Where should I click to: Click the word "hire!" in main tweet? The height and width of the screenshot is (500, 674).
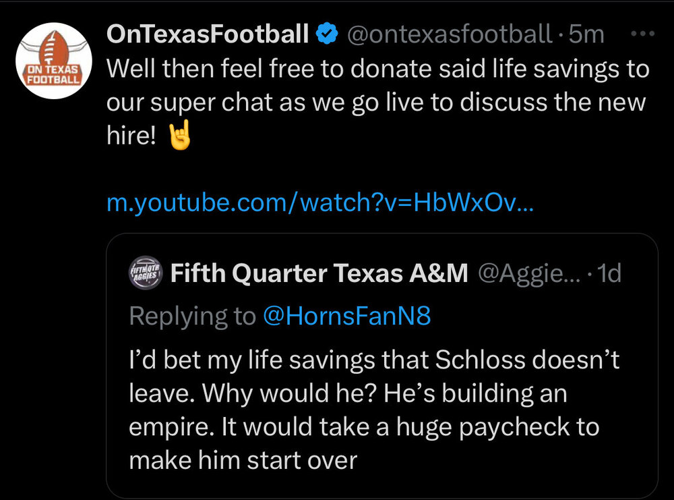[131, 138]
